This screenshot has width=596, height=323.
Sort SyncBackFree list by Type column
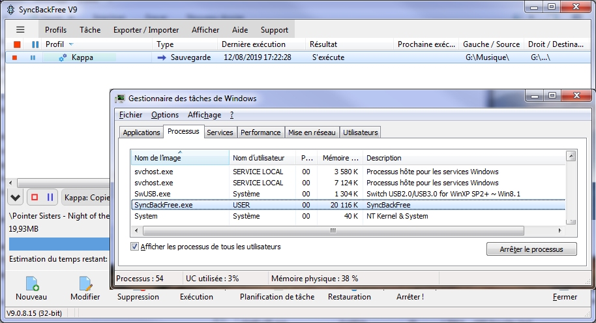[185, 44]
